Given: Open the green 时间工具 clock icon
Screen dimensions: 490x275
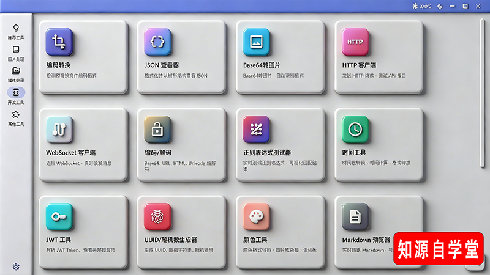Looking at the screenshot, I should coord(355,130).
